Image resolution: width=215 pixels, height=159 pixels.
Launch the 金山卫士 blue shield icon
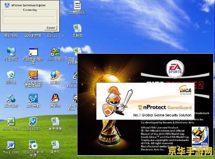(33, 122)
